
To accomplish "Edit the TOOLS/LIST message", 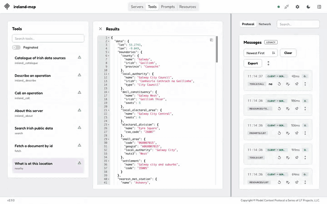I will pyautogui.click(x=288, y=158).
